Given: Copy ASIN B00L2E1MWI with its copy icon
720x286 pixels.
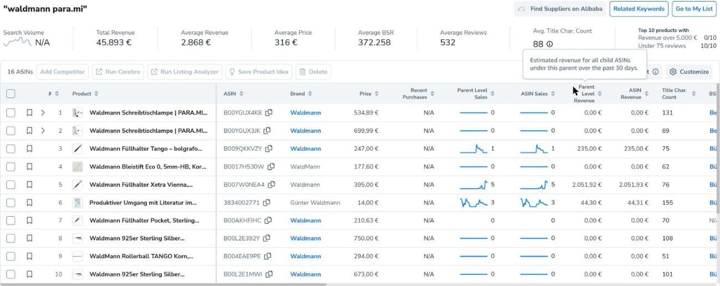Looking at the screenshot, I should 269,274.
